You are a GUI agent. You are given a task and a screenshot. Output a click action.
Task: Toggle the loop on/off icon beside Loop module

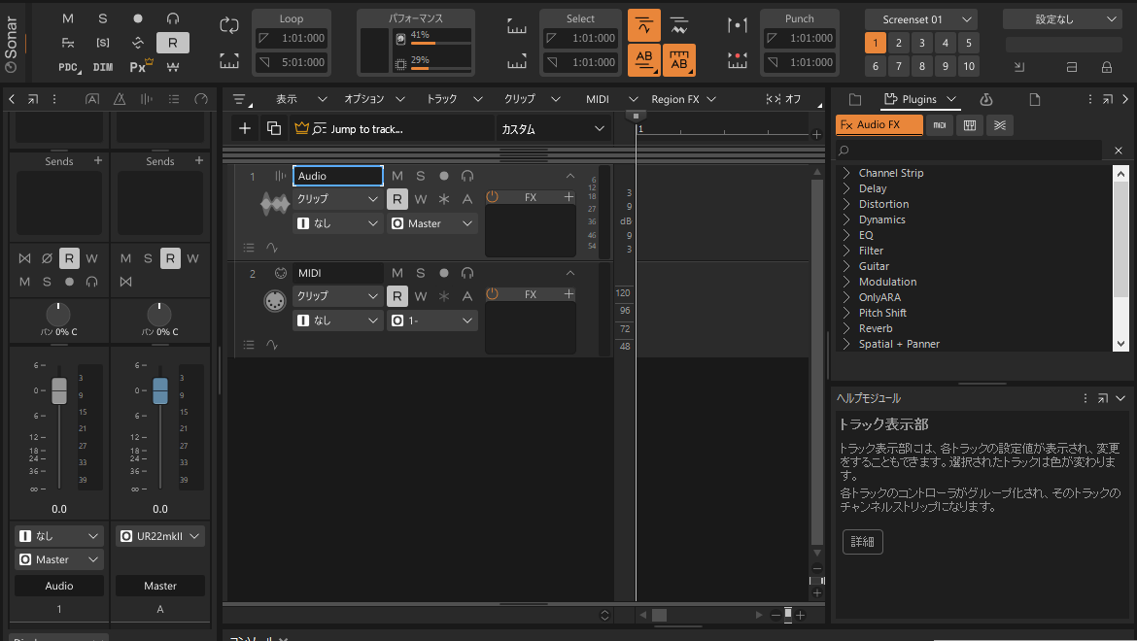pos(229,26)
